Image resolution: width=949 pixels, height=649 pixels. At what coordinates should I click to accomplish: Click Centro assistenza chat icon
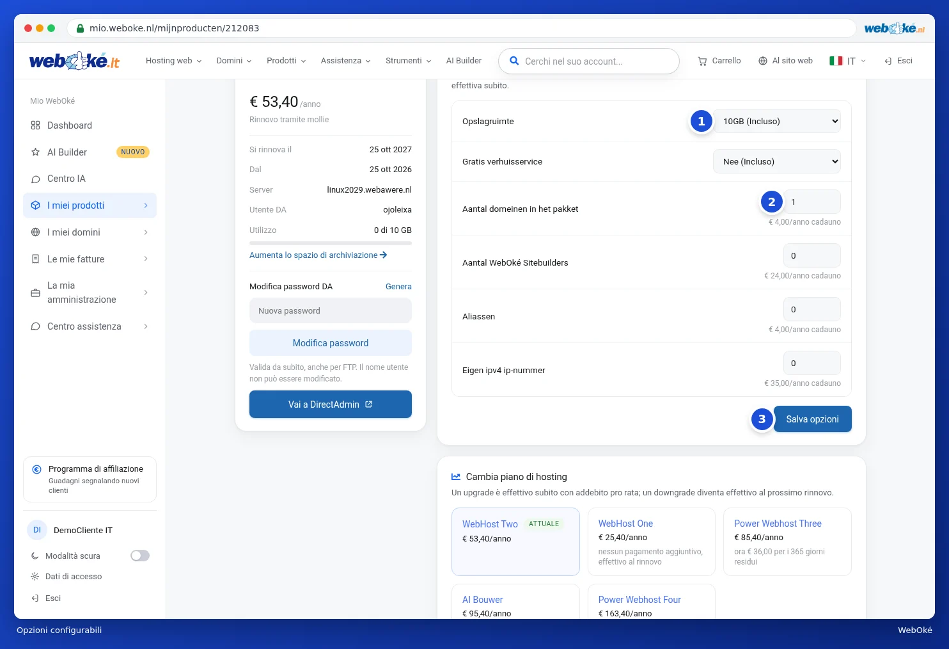tap(36, 326)
